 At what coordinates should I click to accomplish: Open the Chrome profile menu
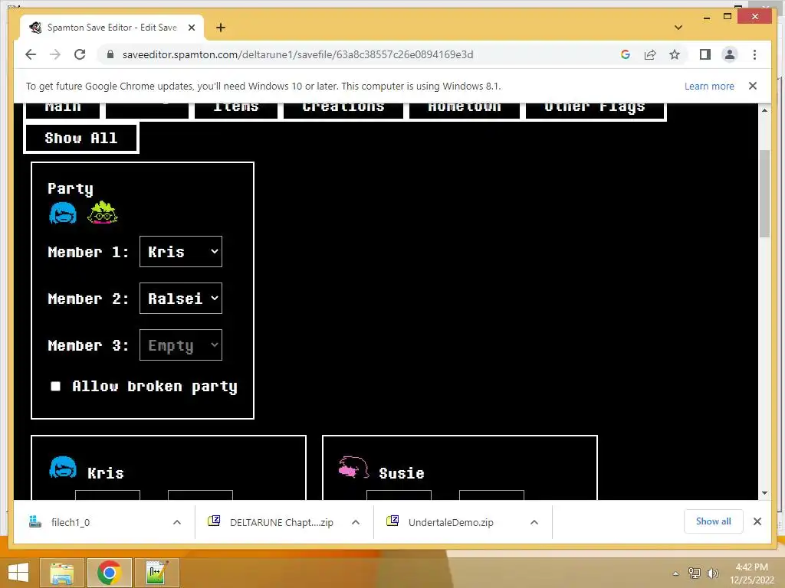(x=730, y=54)
